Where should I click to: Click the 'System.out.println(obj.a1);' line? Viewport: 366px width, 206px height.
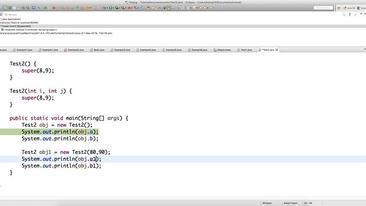(x=61, y=159)
